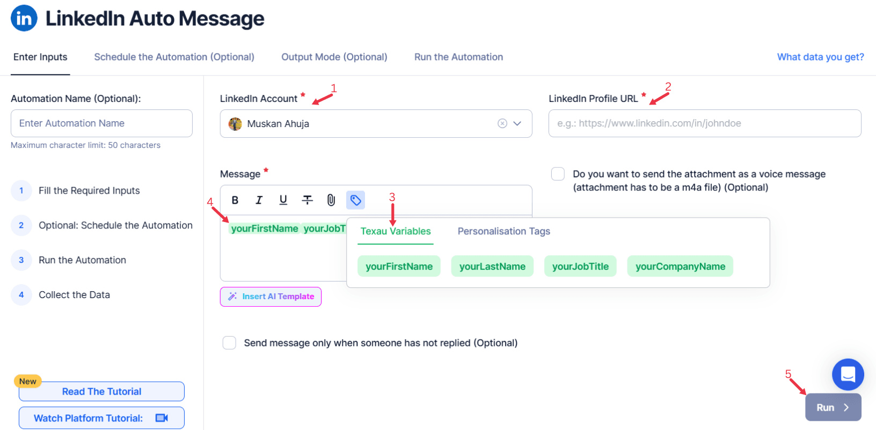The image size is (876, 430).
Task: Toggle underline formatting in message
Action: (x=283, y=200)
